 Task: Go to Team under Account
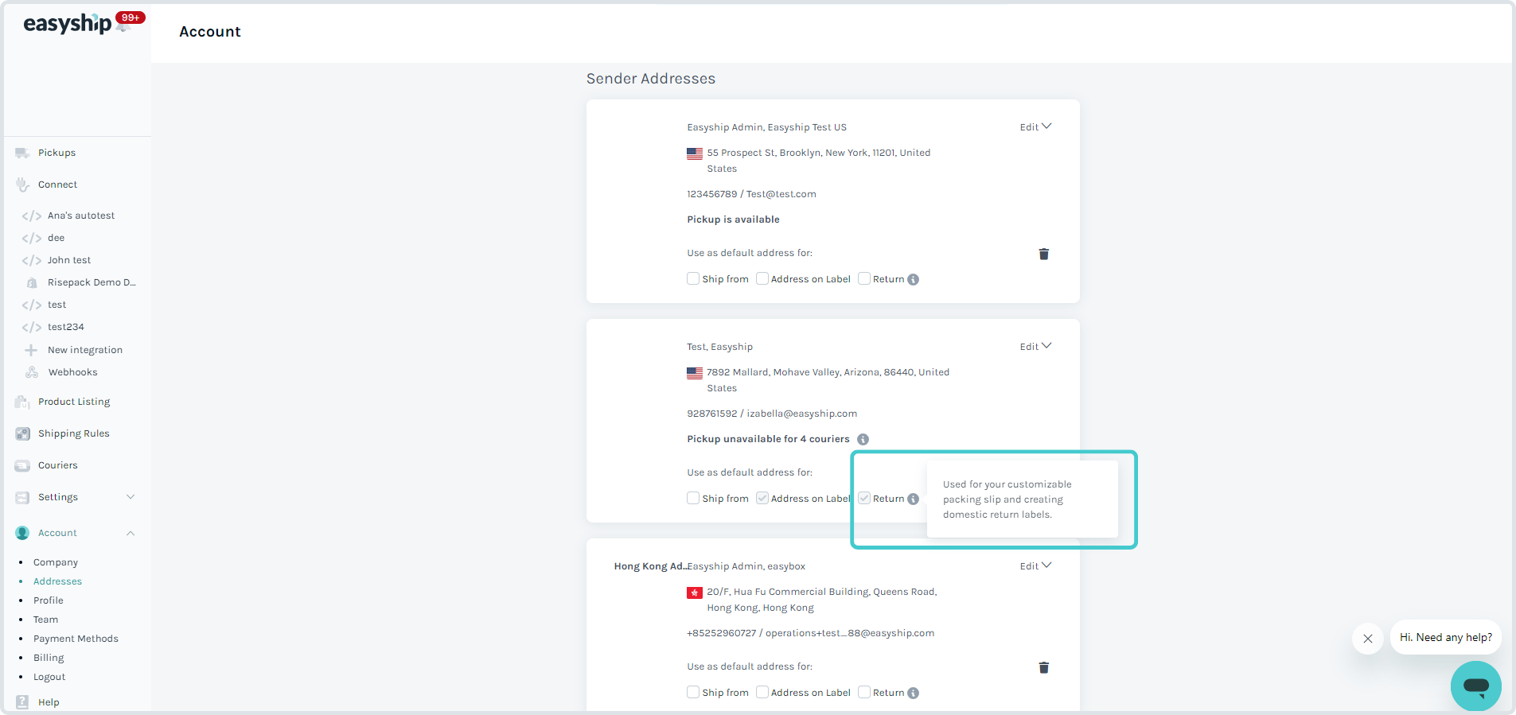click(45, 620)
